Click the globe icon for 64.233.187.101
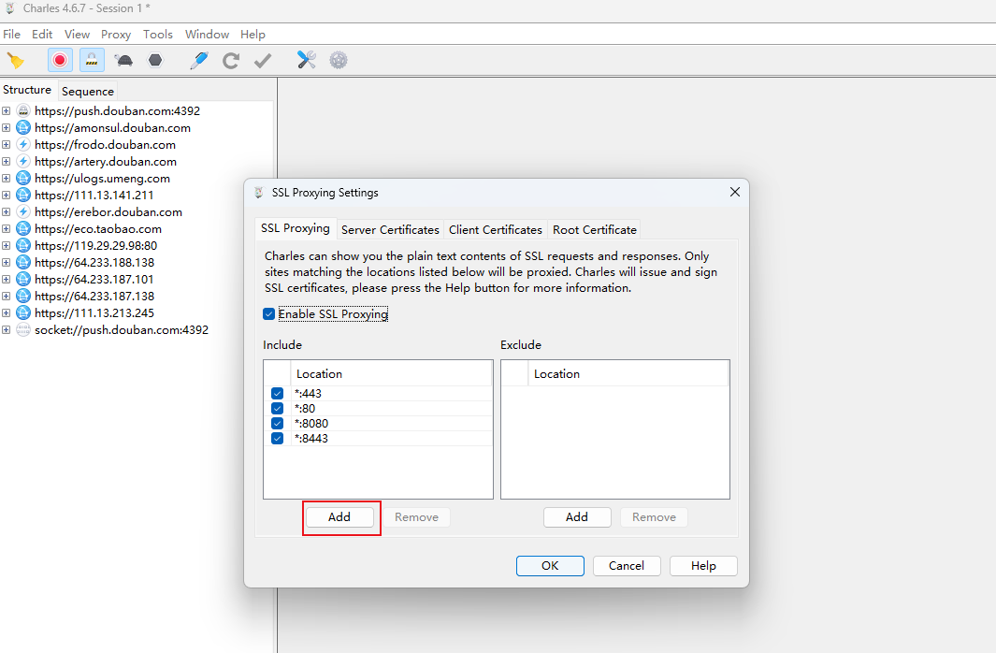Viewport: 996px width, 653px height. coord(23,279)
